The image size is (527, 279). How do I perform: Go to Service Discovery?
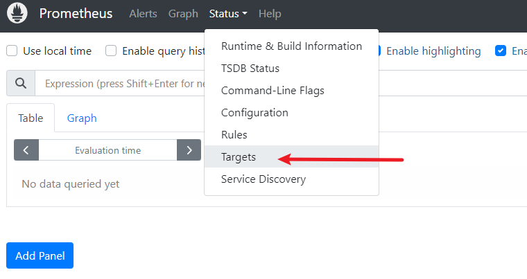pyautogui.click(x=263, y=179)
